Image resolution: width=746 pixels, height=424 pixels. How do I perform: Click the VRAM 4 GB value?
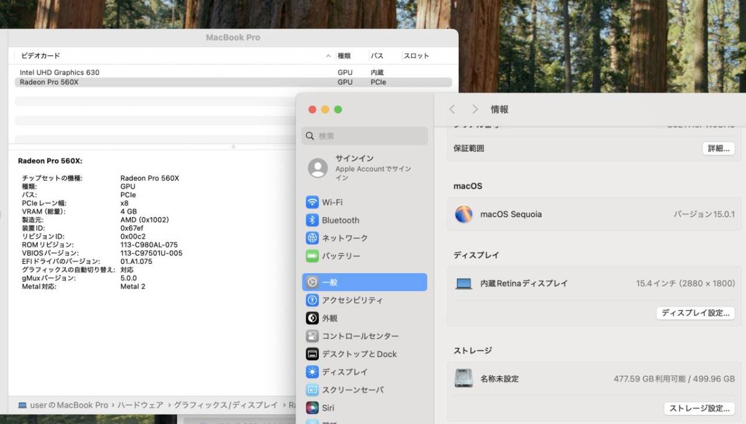[x=129, y=212]
